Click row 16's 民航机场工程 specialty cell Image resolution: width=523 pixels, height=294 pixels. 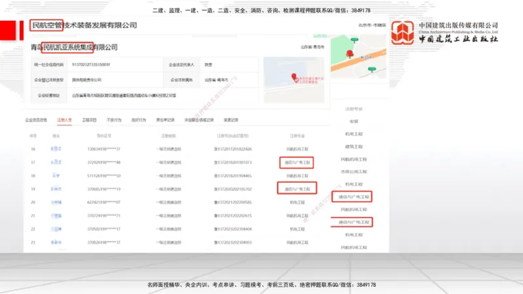pos(297,149)
